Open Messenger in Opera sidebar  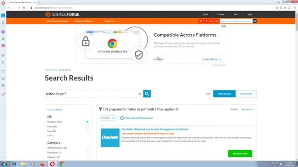[x=3, y=32]
